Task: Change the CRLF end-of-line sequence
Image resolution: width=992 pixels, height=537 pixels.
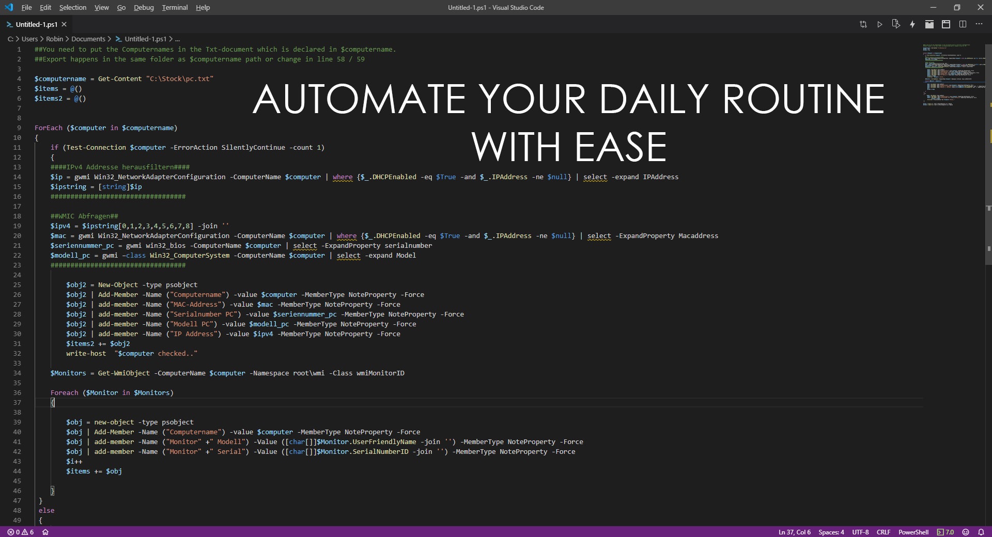Action: pyautogui.click(x=884, y=532)
